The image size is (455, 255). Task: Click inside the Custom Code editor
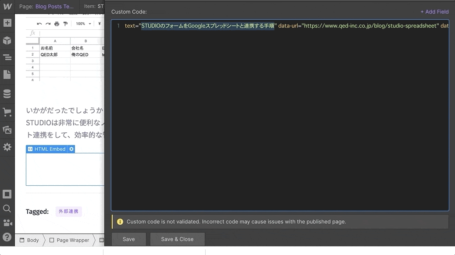(x=280, y=115)
